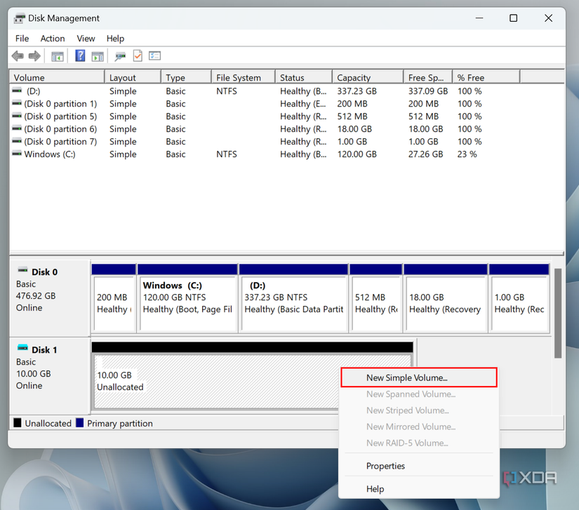Toggle the Show/Hide Action Pane icon
Image resolution: width=579 pixels, height=510 pixels.
[98, 56]
